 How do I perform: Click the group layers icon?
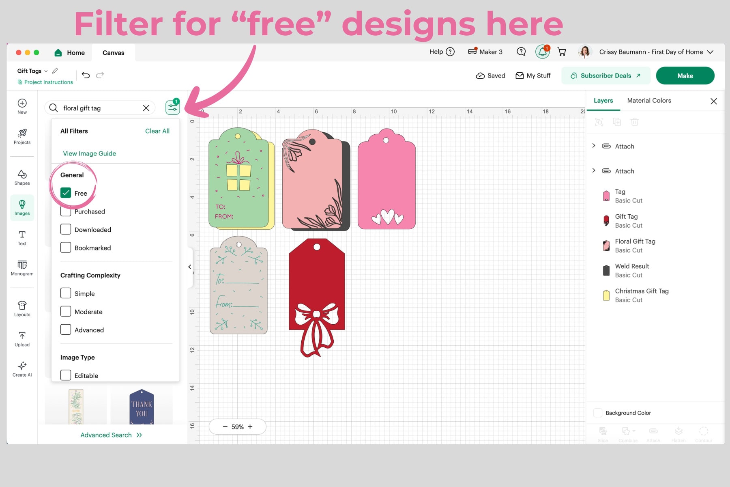[x=599, y=122]
